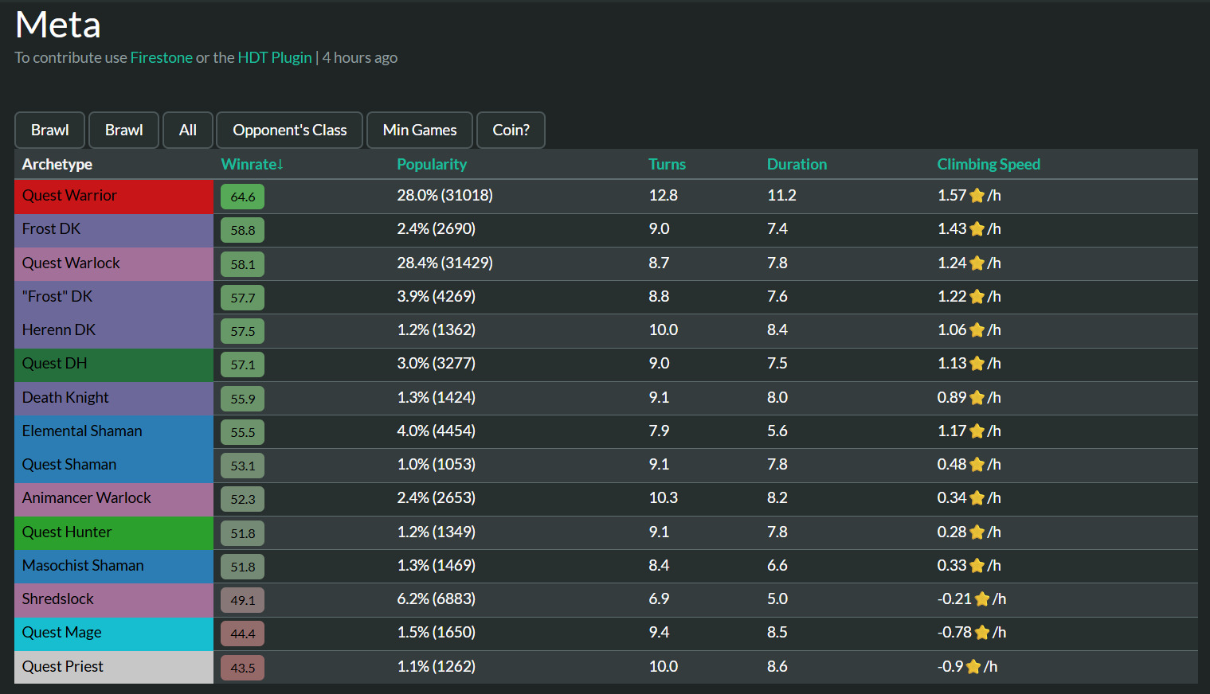This screenshot has width=1210, height=694.
Task: Click the green 64.6 winrate badge
Action: pyautogui.click(x=242, y=197)
